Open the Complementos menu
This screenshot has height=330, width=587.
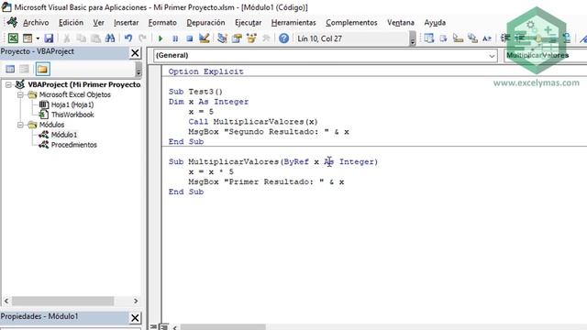pyautogui.click(x=351, y=22)
